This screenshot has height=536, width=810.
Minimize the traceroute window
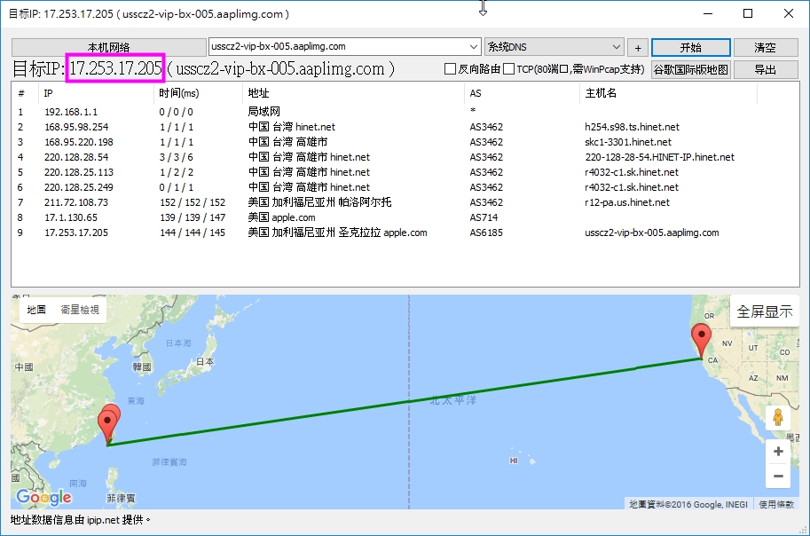[x=708, y=13]
